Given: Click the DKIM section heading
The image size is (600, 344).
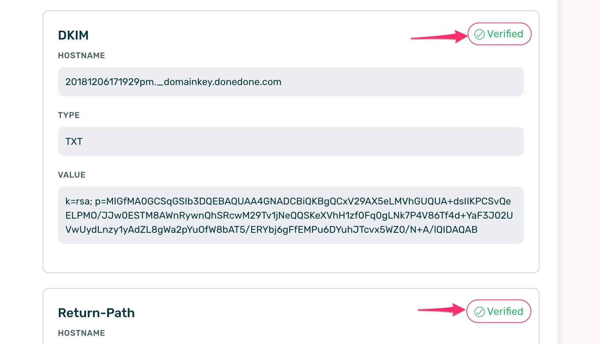Looking at the screenshot, I should 74,35.
